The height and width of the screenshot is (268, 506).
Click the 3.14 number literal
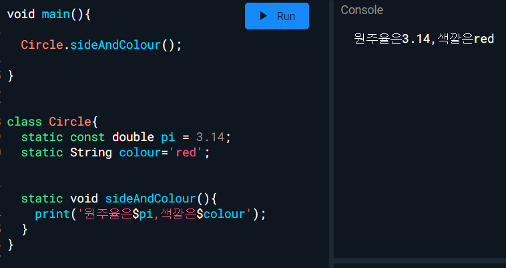tap(210, 137)
